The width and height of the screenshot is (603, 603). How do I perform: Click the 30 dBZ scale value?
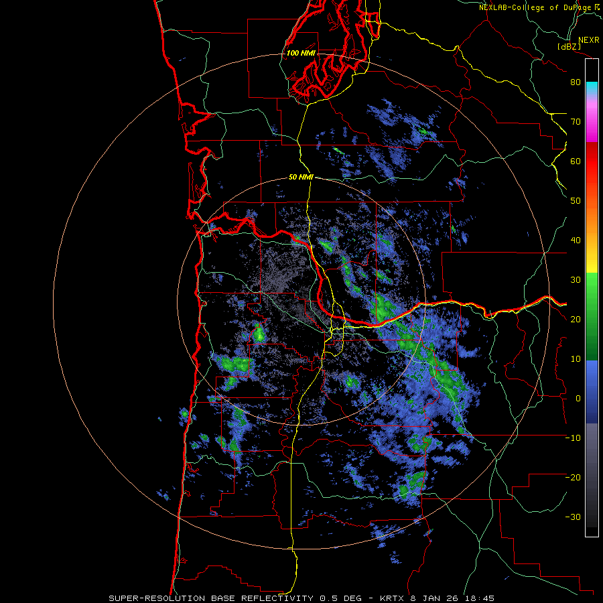point(576,280)
